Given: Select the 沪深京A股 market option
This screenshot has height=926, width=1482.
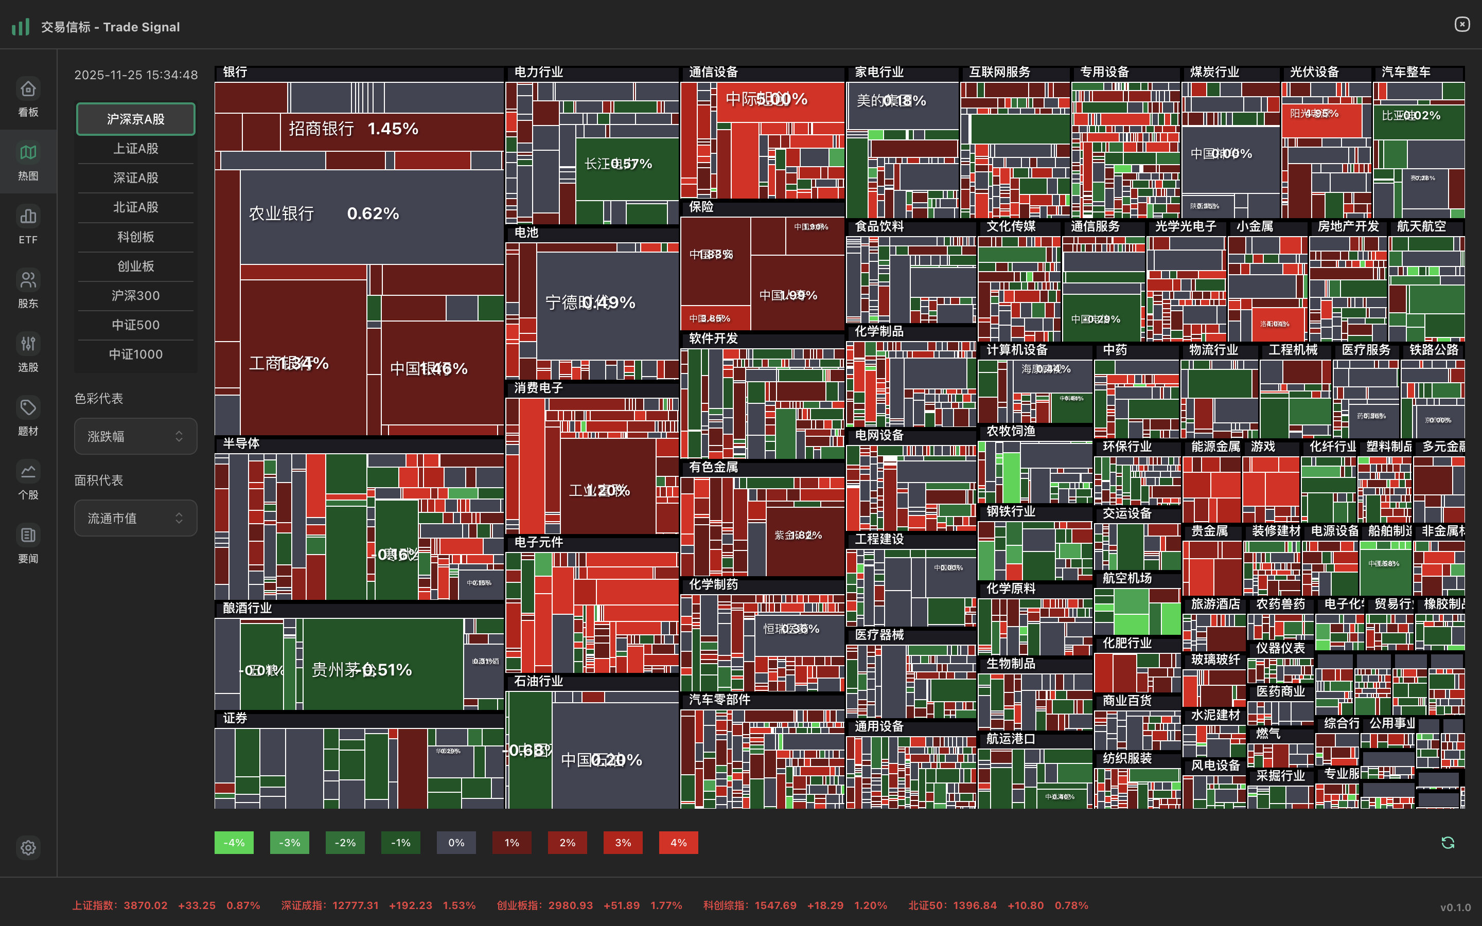Looking at the screenshot, I should 135,119.
